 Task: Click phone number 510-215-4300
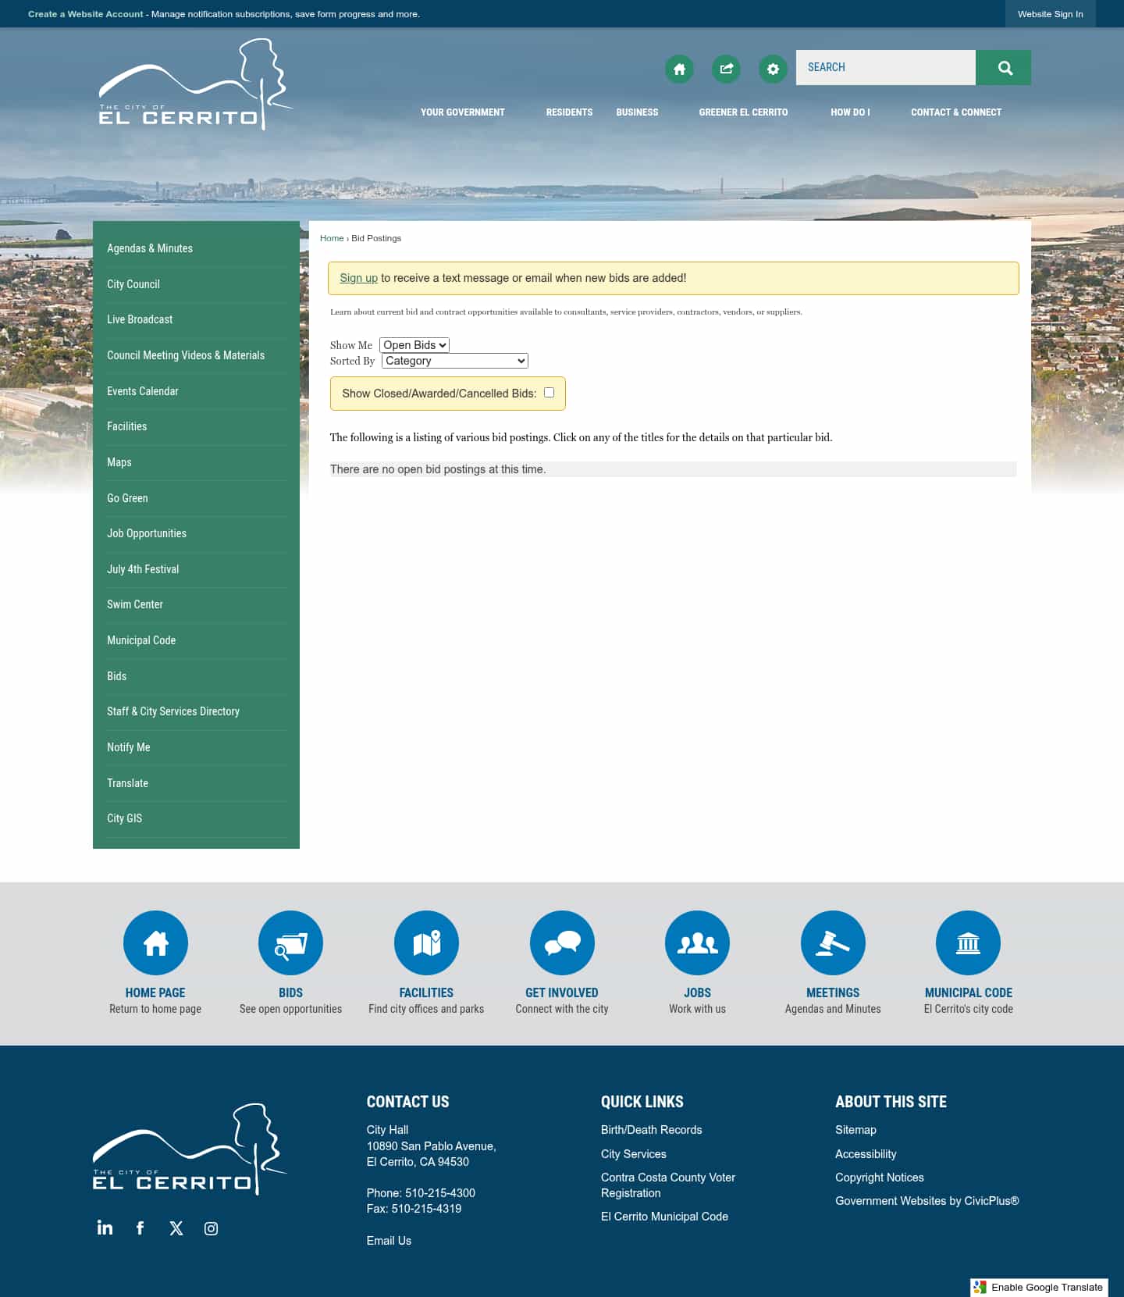tap(440, 1193)
